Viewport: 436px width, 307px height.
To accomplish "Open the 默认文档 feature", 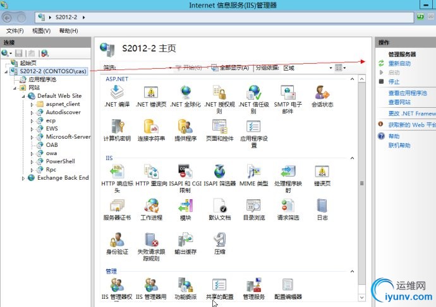I will point(219,209).
